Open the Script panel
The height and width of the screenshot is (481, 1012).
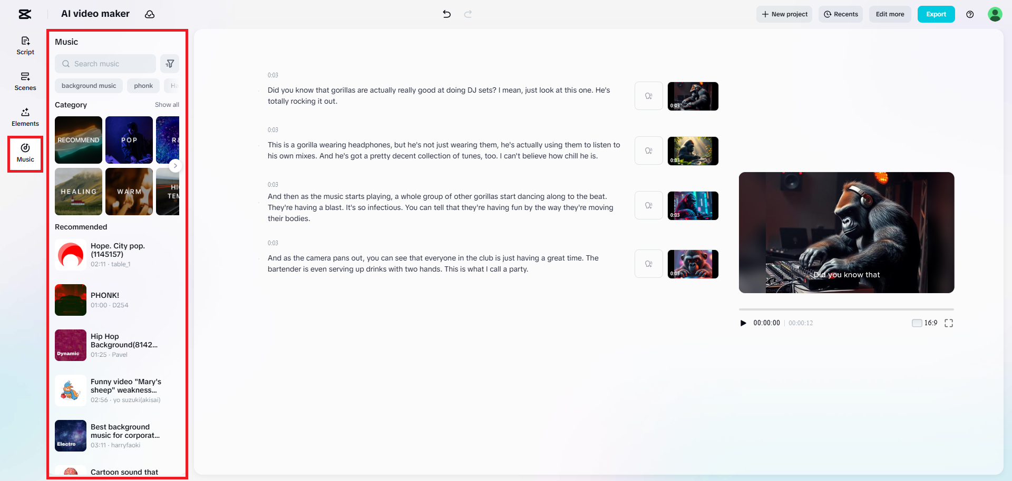tap(25, 46)
